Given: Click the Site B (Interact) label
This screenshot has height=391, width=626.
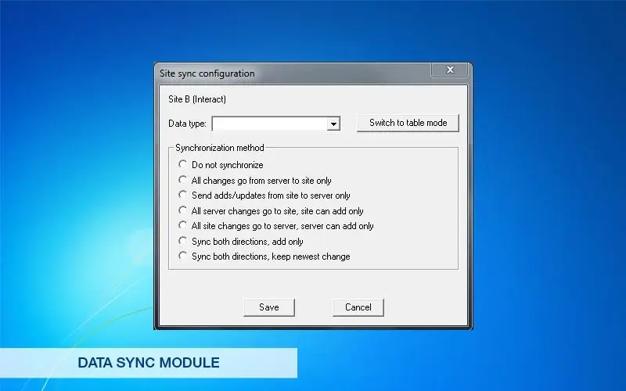Looking at the screenshot, I should click(x=197, y=99).
